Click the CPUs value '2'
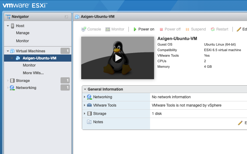Viewport: 247px width, 154px height. [x=205, y=61]
